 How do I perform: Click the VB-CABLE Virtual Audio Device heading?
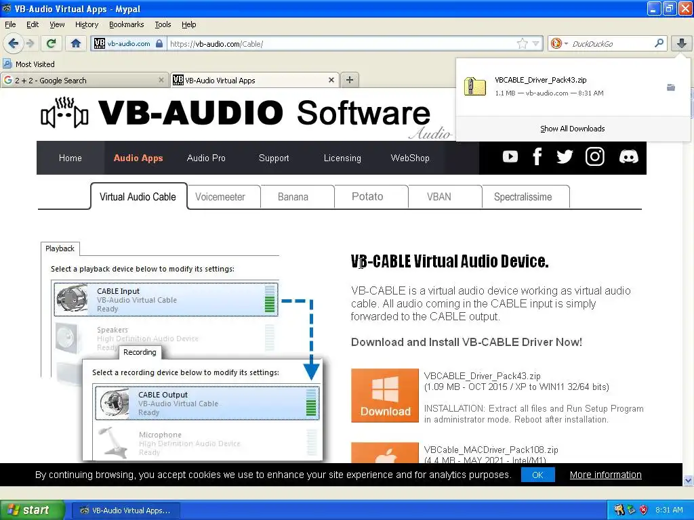coord(450,261)
